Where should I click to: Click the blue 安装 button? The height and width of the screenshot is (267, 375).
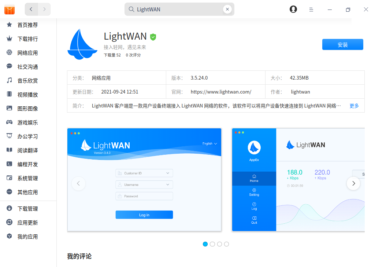click(342, 44)
